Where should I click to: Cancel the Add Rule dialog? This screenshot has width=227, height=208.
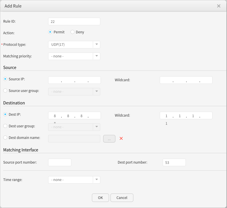pos(122,198)
